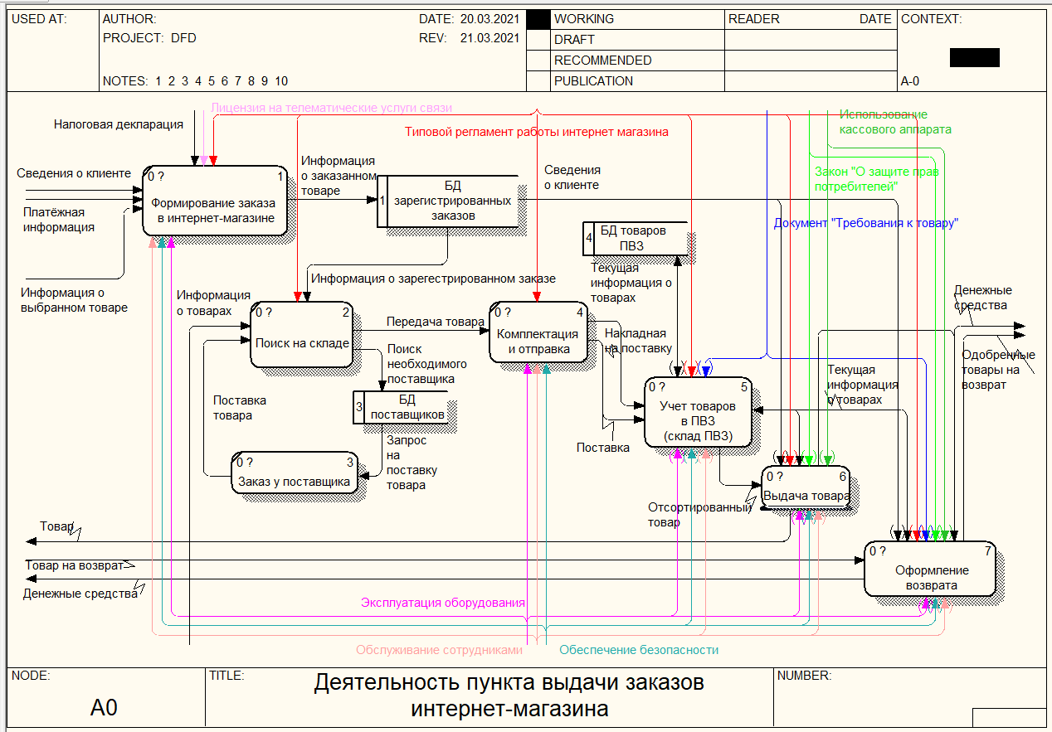Screen dimensions: 1052x732
Task: Select the red 'Типовой регламент работы интернет магазина' label
Action: coord(536,132)
